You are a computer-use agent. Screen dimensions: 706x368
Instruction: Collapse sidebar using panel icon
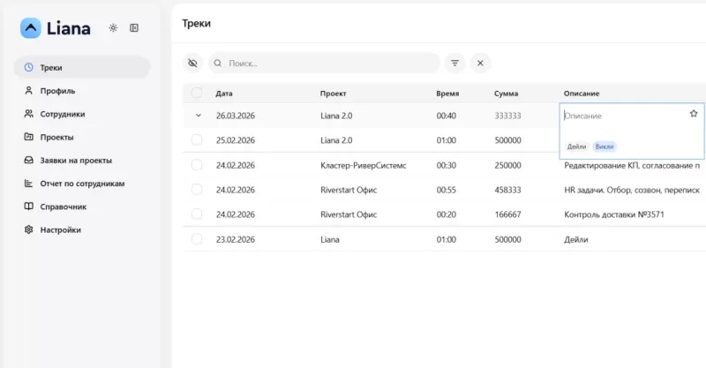click(134, 28)
